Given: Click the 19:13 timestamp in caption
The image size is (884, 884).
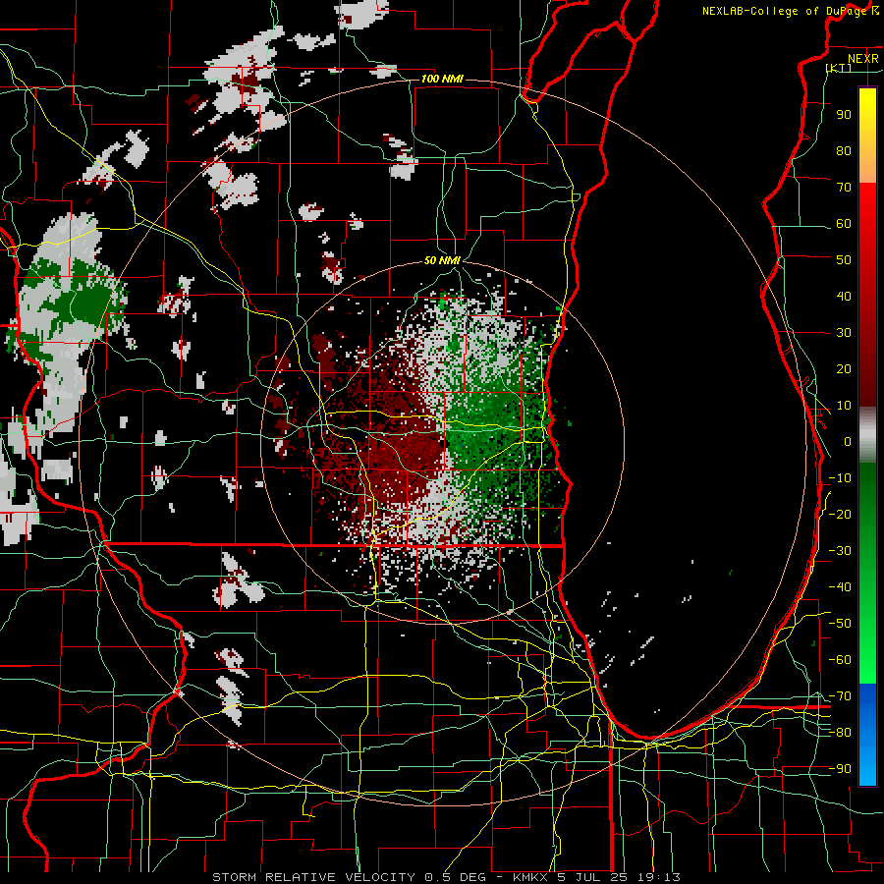Looking at the screenshot, I should 658,877.
